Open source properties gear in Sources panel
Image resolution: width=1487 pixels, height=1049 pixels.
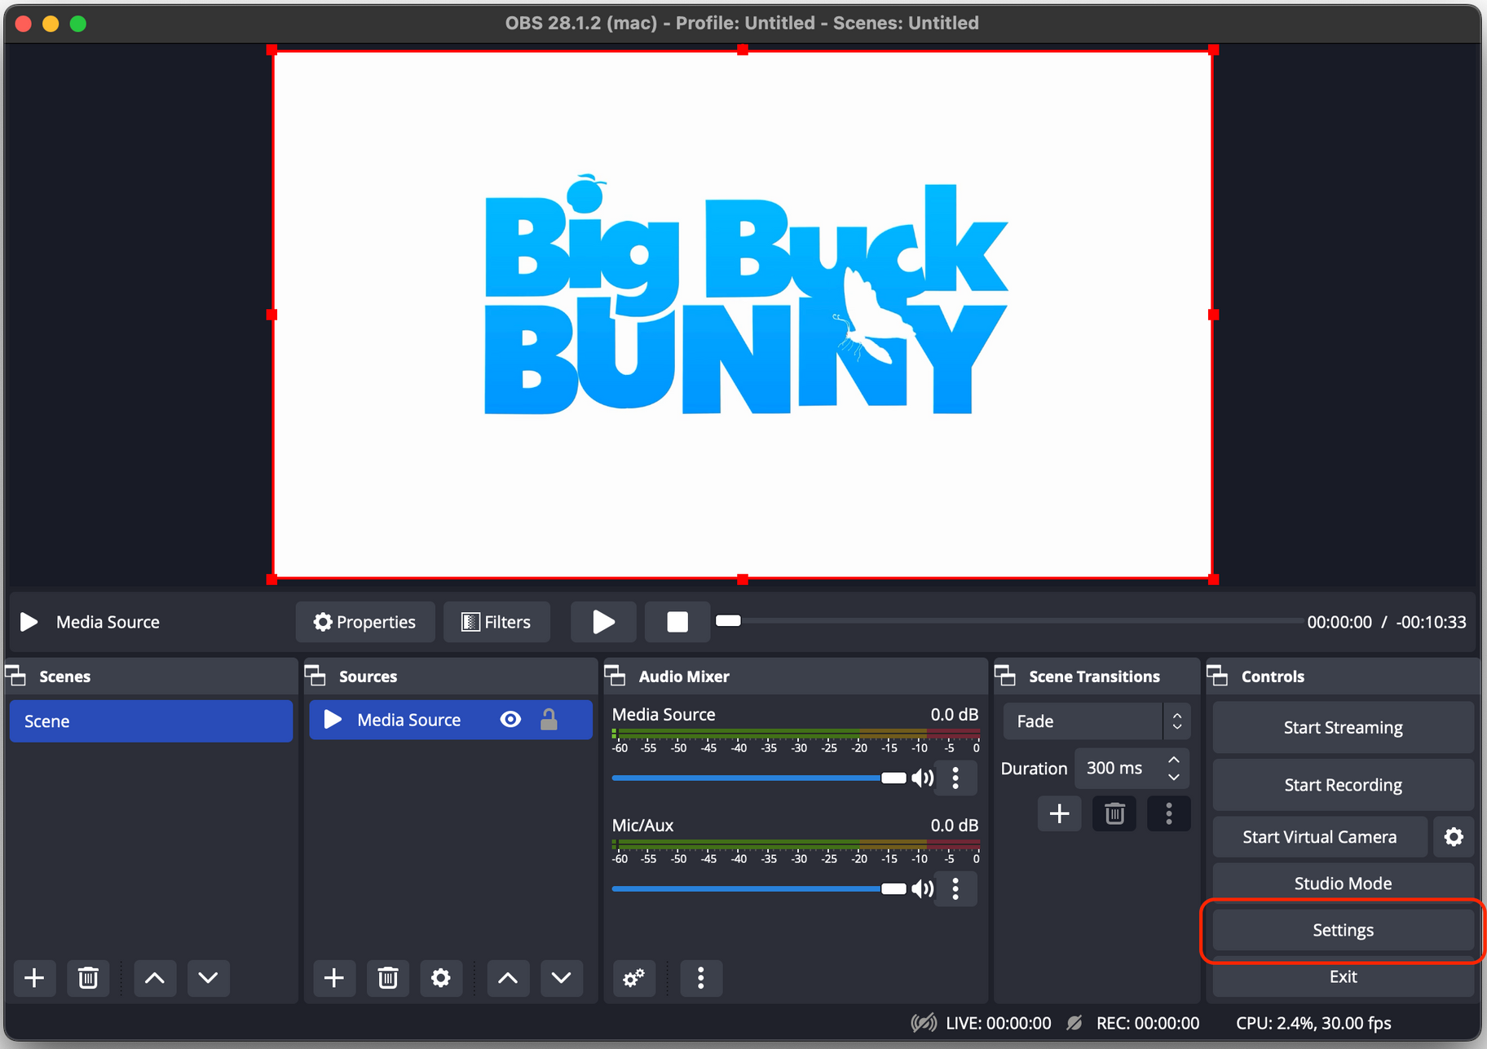pos(441,978)
